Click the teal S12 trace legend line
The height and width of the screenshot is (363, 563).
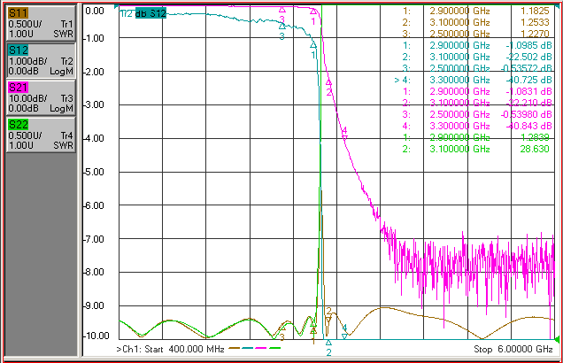[247, 348]
